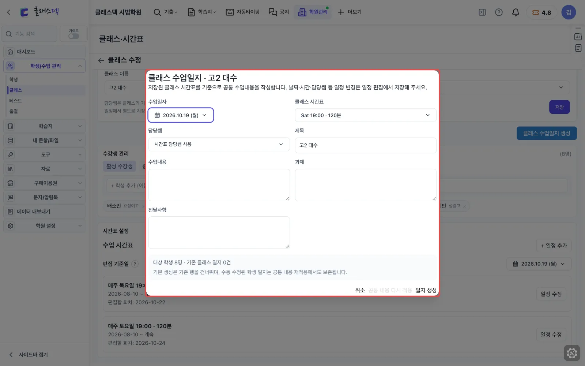Image resolution: width=585 pixels, height=366 pixels.
Task: Expand the 구매이용권 sidebar section
Action: pyautogui.click(x=45, y=183)
